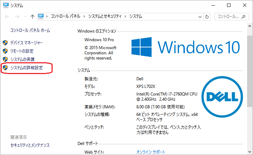Select コントロール パネル breadcrumb
This screenshot has height=155, width=253.
[65, 16]
